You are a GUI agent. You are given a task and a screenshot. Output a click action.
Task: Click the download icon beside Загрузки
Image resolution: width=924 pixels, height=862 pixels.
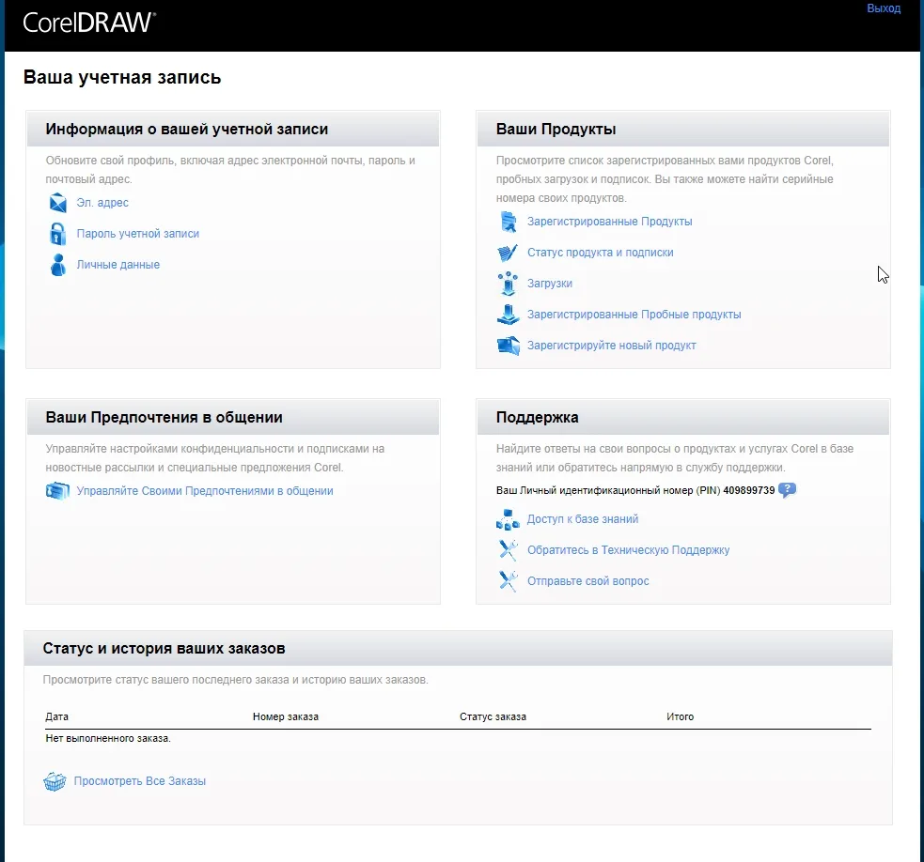point(509,284)
